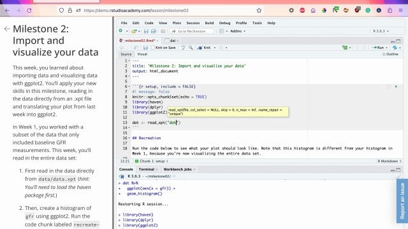Click the editor back navigation arrow
The image size is (408, 229).
click(x=122, y=48)
